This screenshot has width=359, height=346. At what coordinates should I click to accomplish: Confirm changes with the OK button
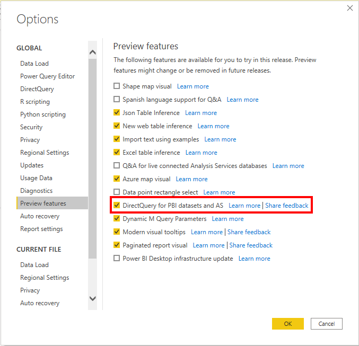(288, 324)
